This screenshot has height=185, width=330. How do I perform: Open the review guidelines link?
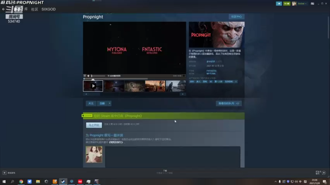pyautogui.click(x=116, y=142)
